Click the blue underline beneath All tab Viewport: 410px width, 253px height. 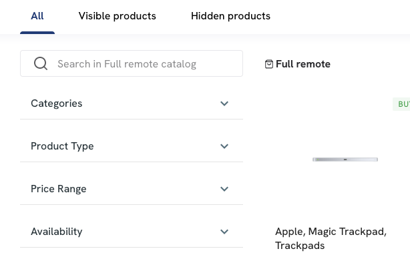[37, 33]
